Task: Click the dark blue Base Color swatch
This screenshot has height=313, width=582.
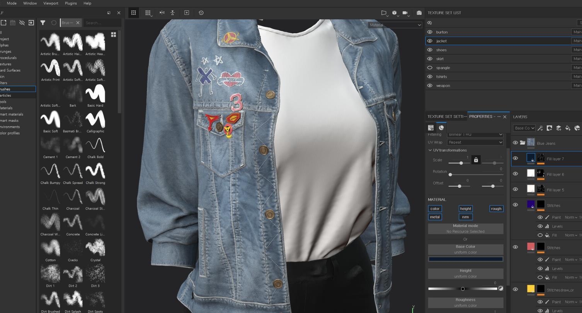Action: (x=465, y=259)
